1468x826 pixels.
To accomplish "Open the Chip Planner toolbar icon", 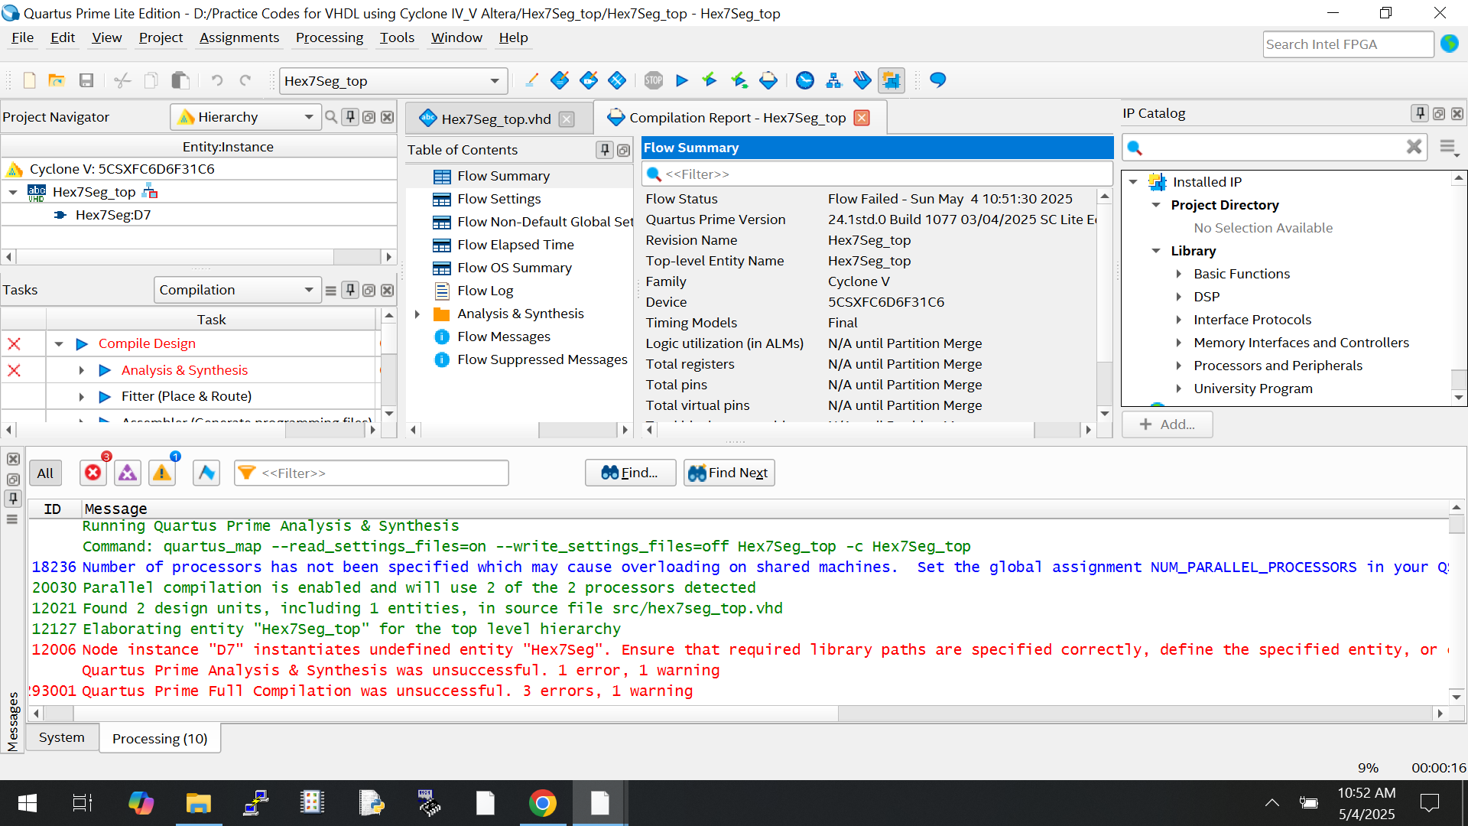I will [x=891, y=80].
